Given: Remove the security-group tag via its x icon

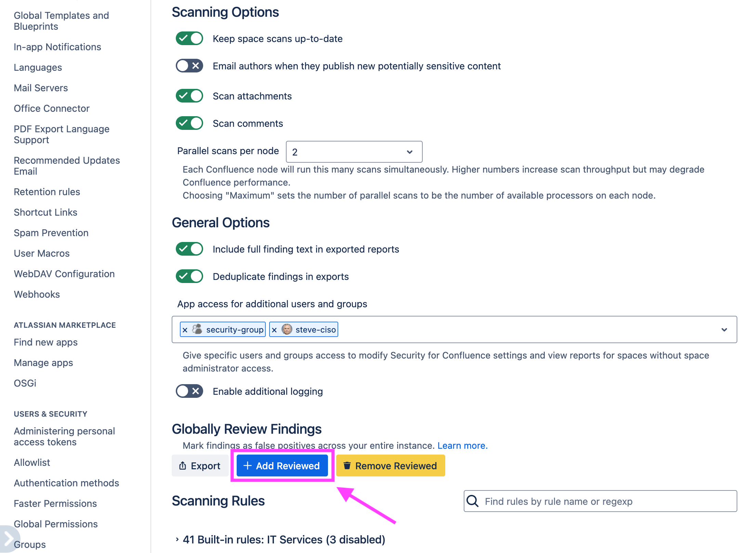Looking at the screenshot, I should 185,329.
